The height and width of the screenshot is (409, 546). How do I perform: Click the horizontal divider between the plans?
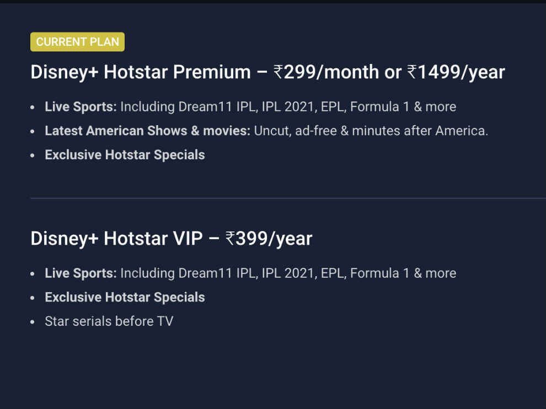288,198
